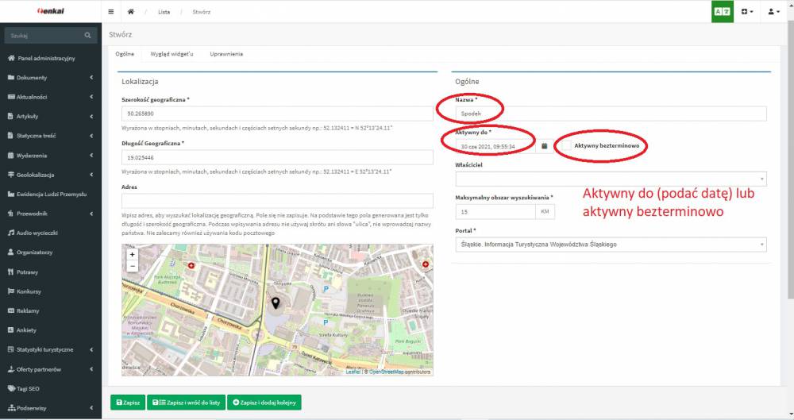Zoom out on the map
This screenshot has width=794, height=420.
point(132,266)
